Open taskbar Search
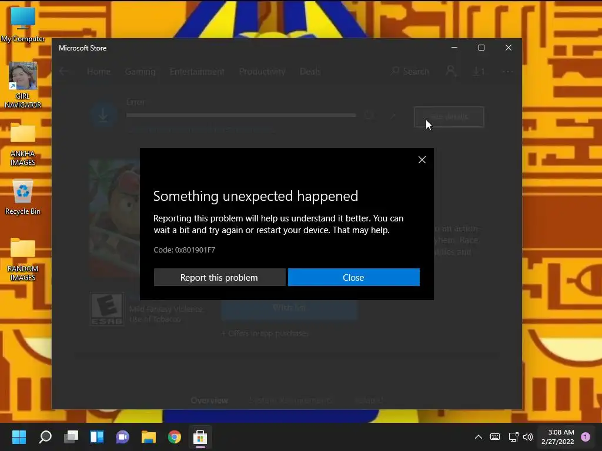 [45, 437]
